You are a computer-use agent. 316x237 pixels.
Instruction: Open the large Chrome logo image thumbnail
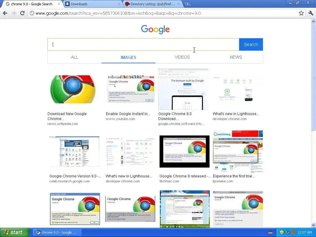point(73,89)
